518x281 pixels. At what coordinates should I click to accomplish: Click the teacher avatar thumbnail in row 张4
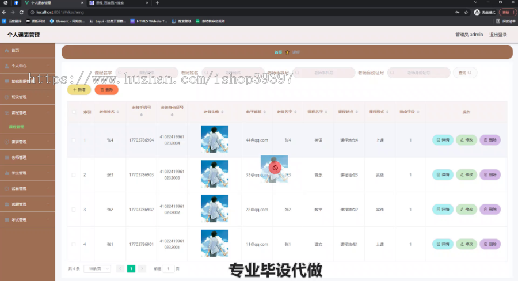pos(215,139)
